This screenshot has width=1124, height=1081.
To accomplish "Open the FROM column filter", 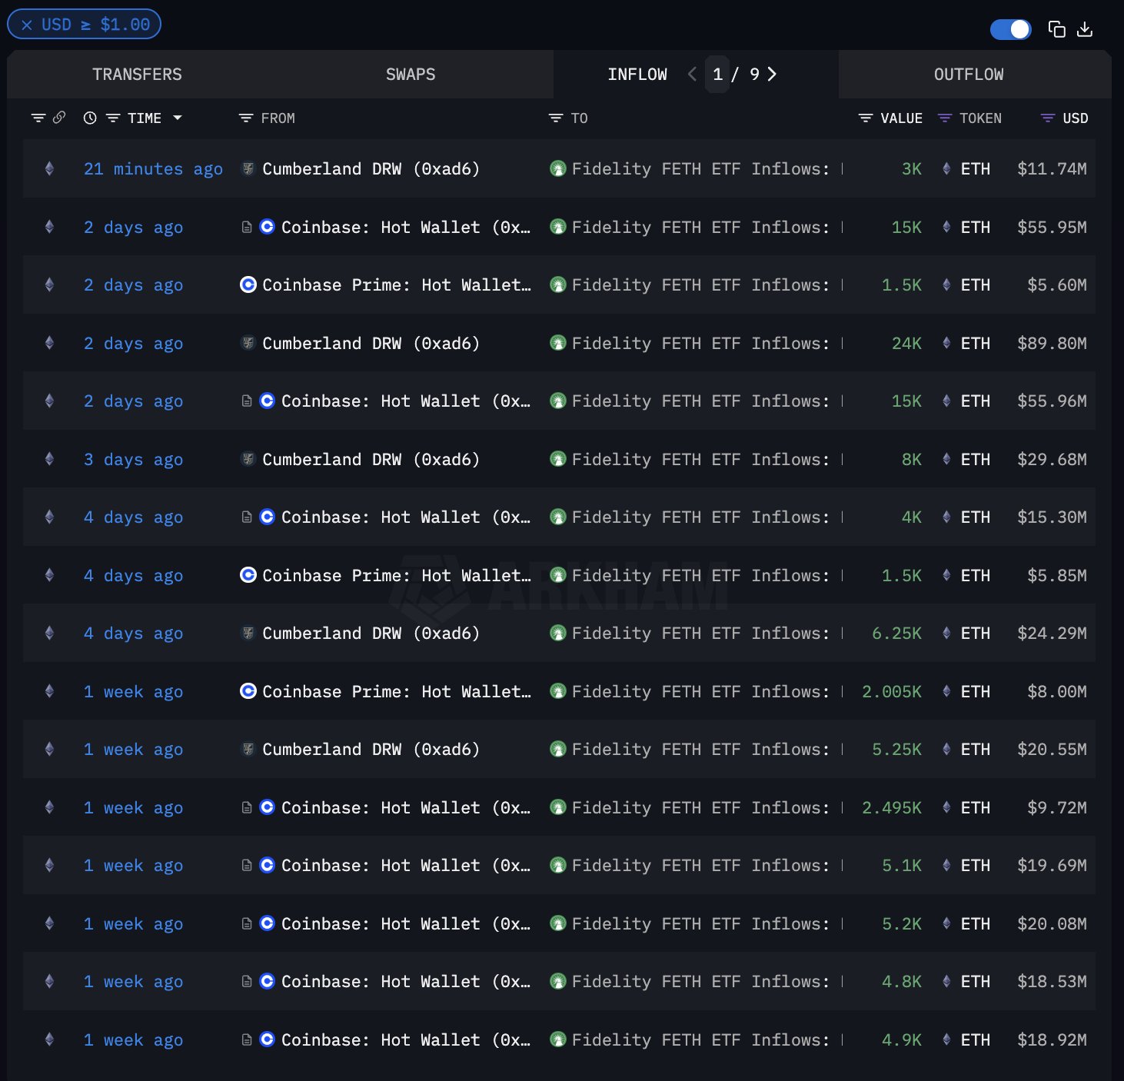I will [246, 118].
